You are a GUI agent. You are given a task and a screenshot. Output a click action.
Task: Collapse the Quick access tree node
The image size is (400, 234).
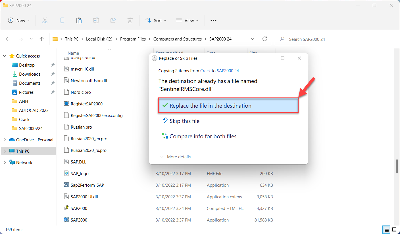(x=5, y=56)
